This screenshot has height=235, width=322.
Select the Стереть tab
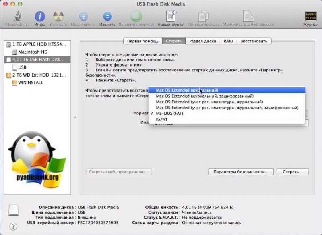[174, 41]
